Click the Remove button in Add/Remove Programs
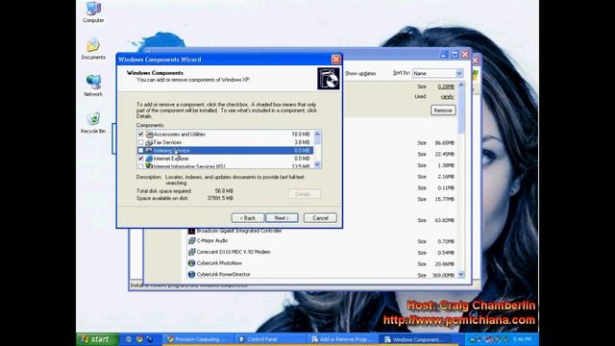This screenshot has height=346, width=615. click(443, 111)
